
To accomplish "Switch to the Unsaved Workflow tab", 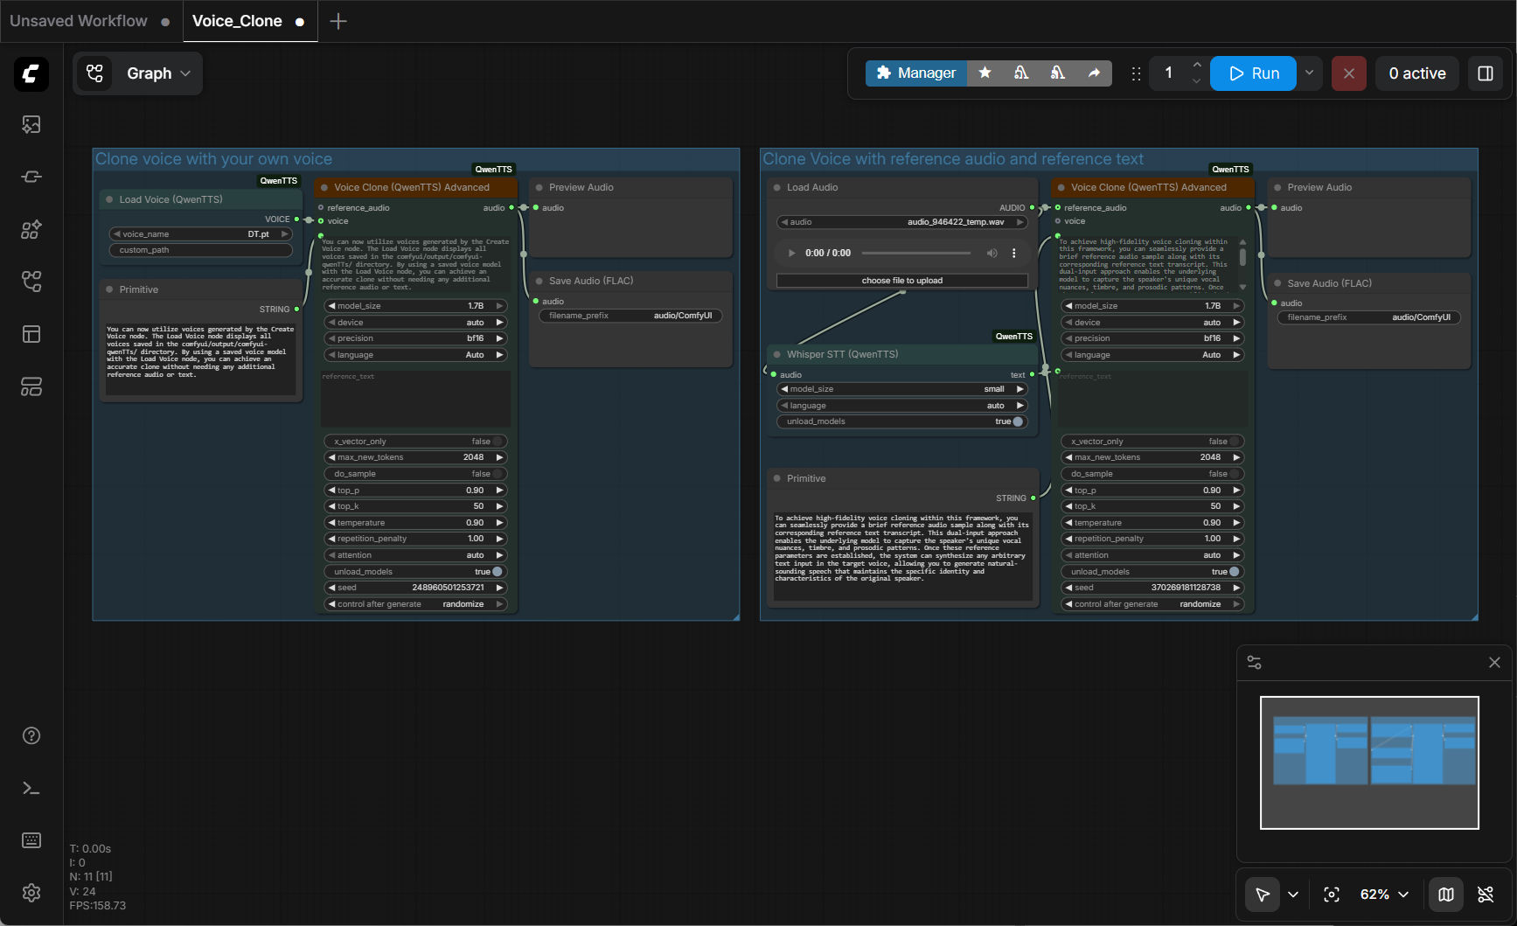I will tap(79, 21).
